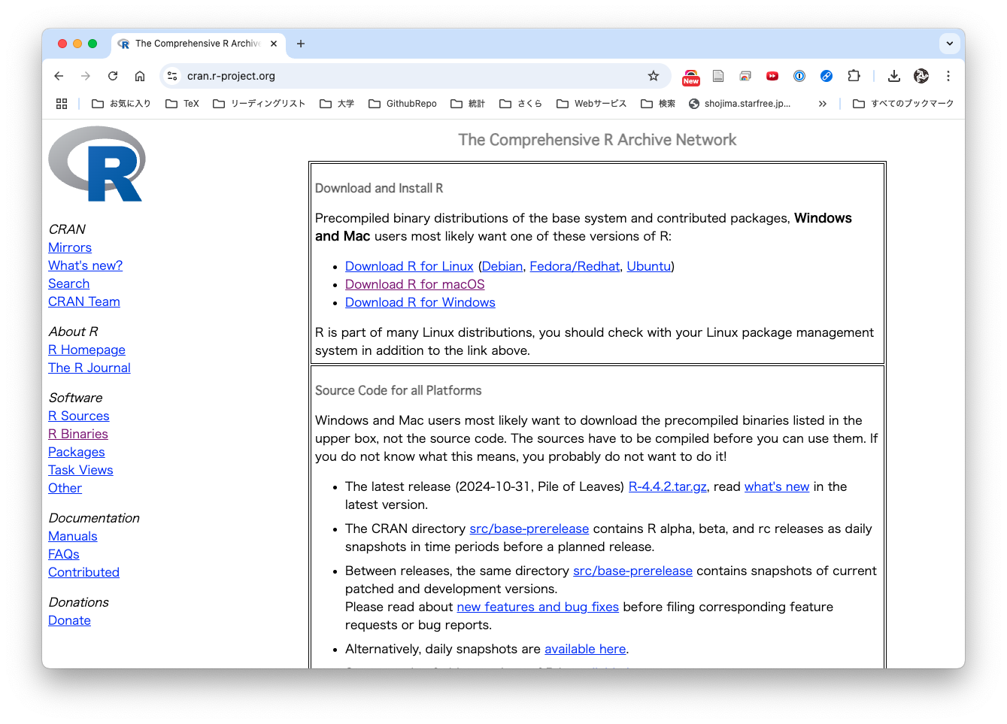Open the Chrome apps grid shortcut
The height and width of the screenshot is (724, 1007).
point(62,104)
